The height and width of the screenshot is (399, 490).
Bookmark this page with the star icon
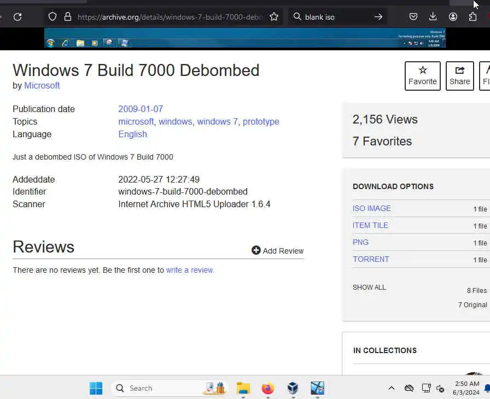274,16
